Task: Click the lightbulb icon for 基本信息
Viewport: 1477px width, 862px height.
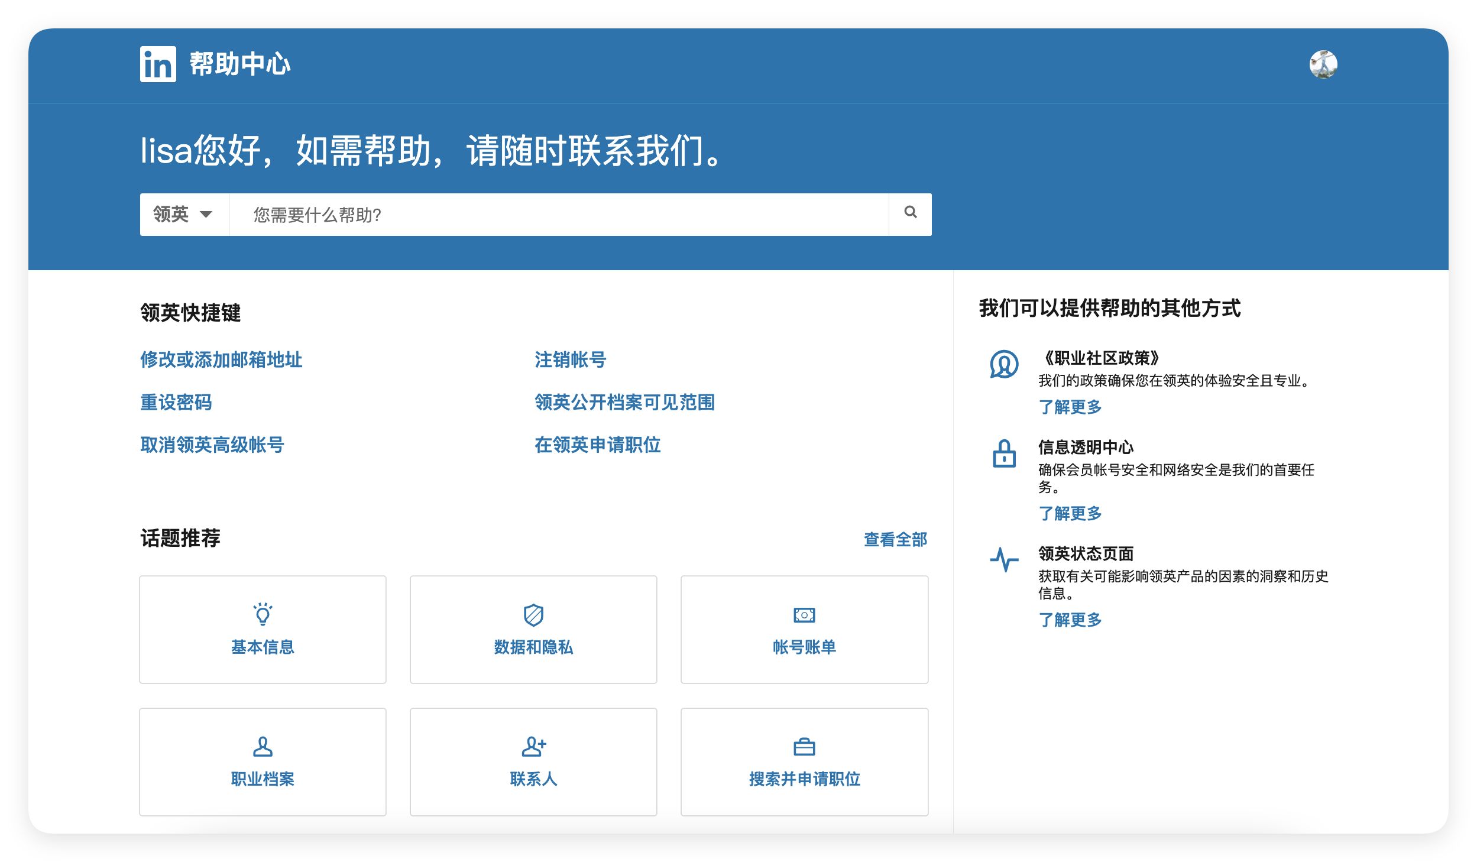Action: pos(263,614)
